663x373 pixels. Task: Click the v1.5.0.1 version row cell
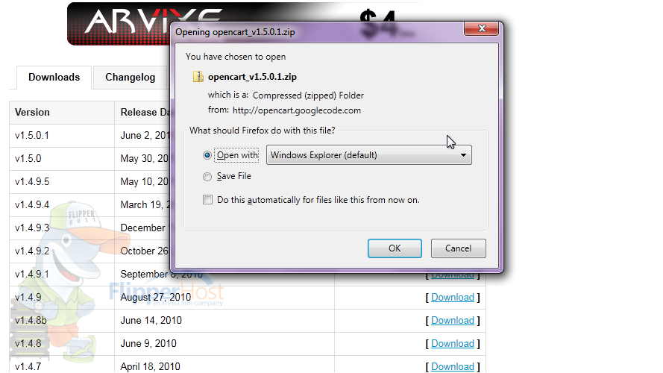[62, 136]
